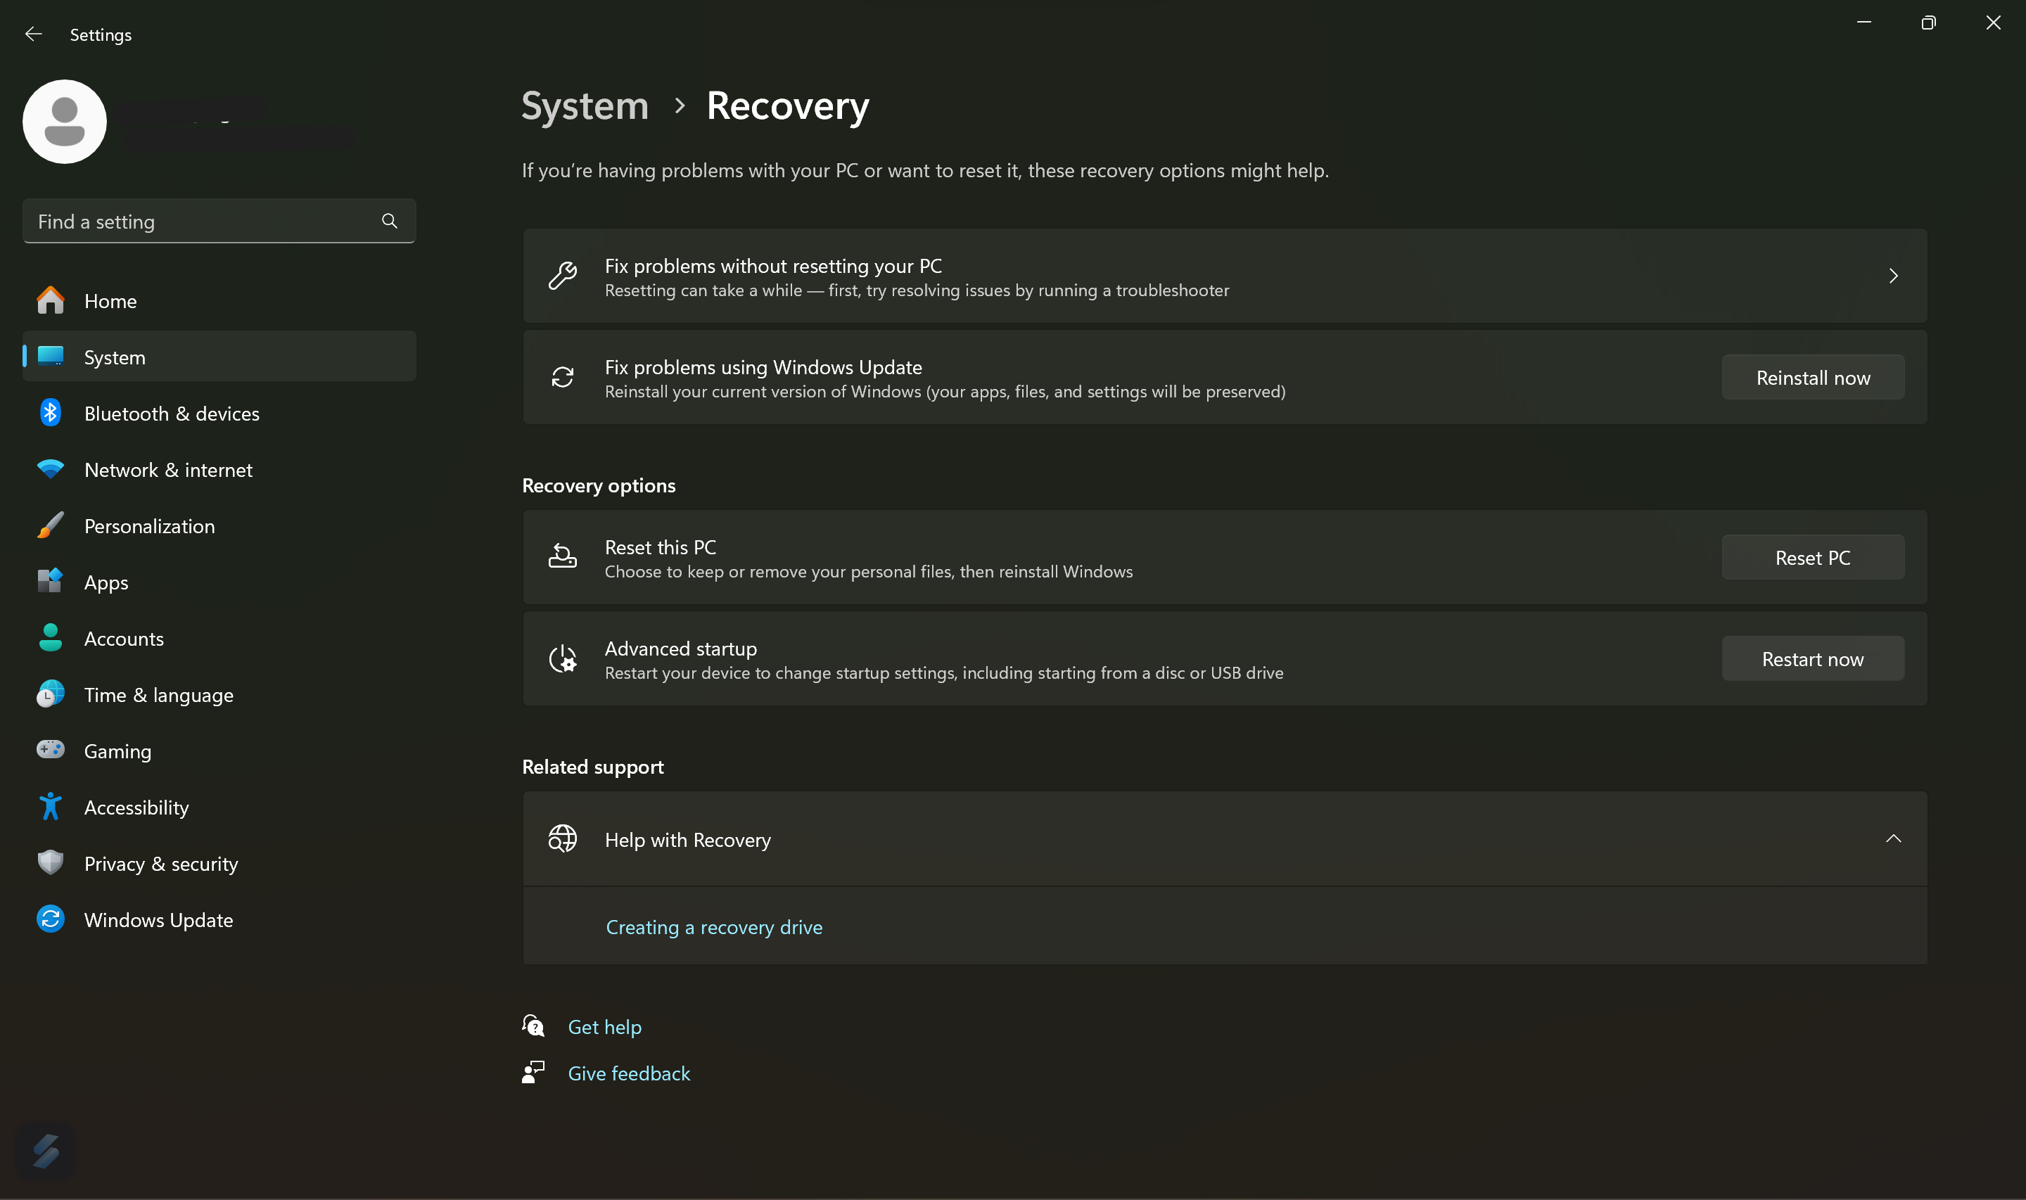
Task: Click the Accessibility figure icon
Action: 50,807
